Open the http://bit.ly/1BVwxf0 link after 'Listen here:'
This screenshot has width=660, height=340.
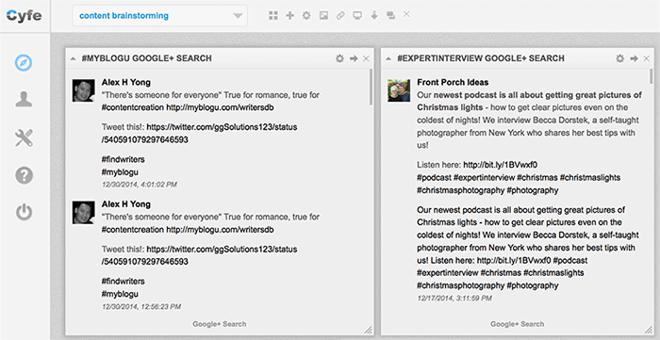coord(500,165)
